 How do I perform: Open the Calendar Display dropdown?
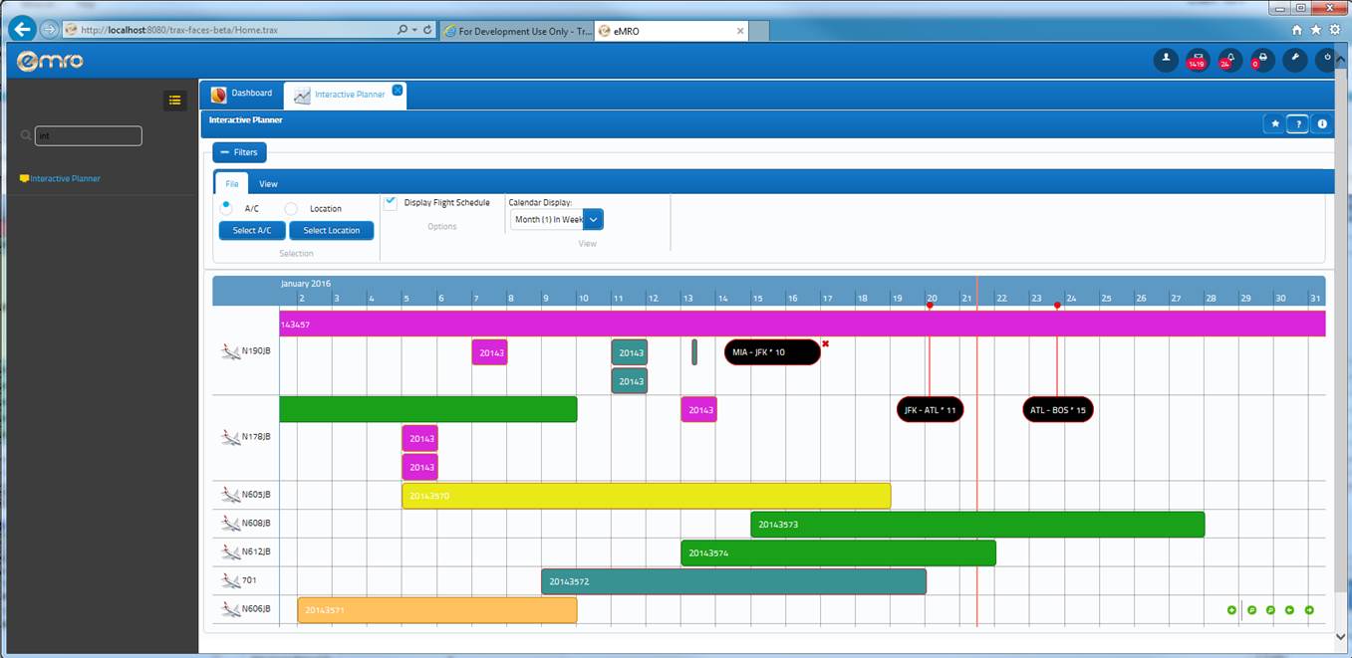coord(593,220)
